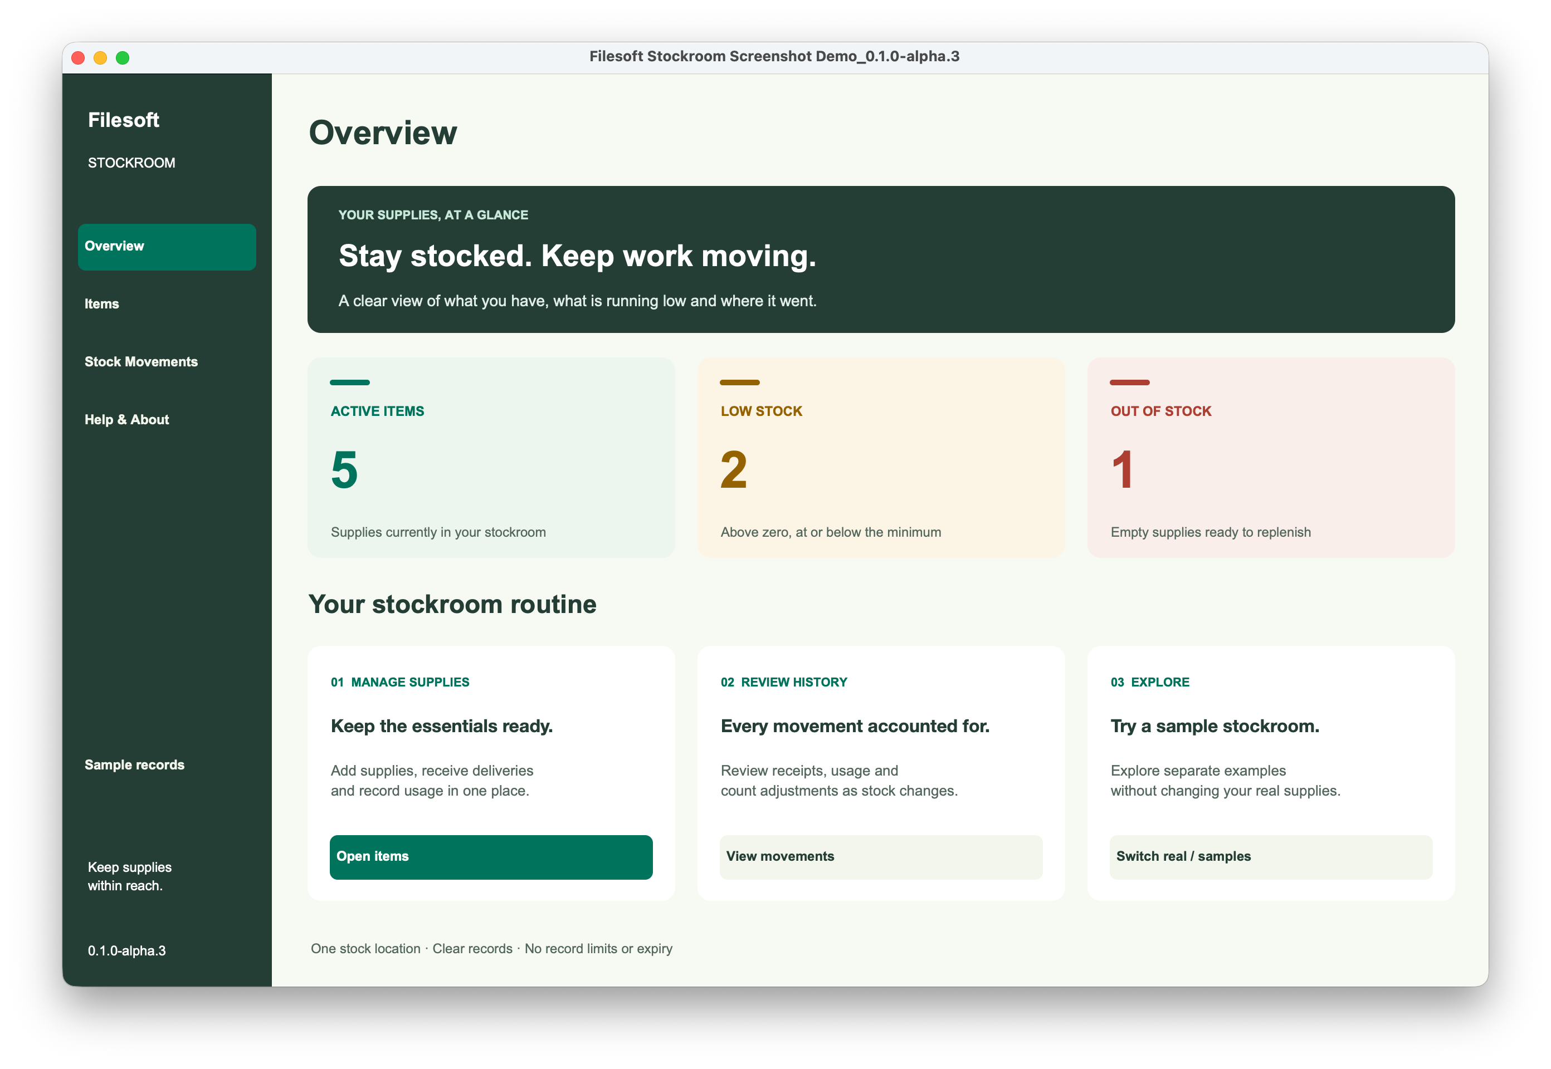
Task: Click 'Keep the essentials ready.' title
Action: 442,726
